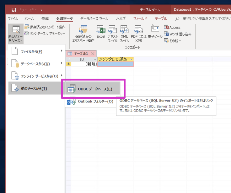
Task: Select ODBC データベース menu item
Action: pyautogui.click(x=93, y=89)
